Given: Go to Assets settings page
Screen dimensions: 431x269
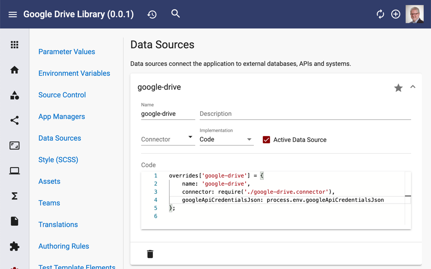Looking at the screenshot, I should click(x=49, y=181).
